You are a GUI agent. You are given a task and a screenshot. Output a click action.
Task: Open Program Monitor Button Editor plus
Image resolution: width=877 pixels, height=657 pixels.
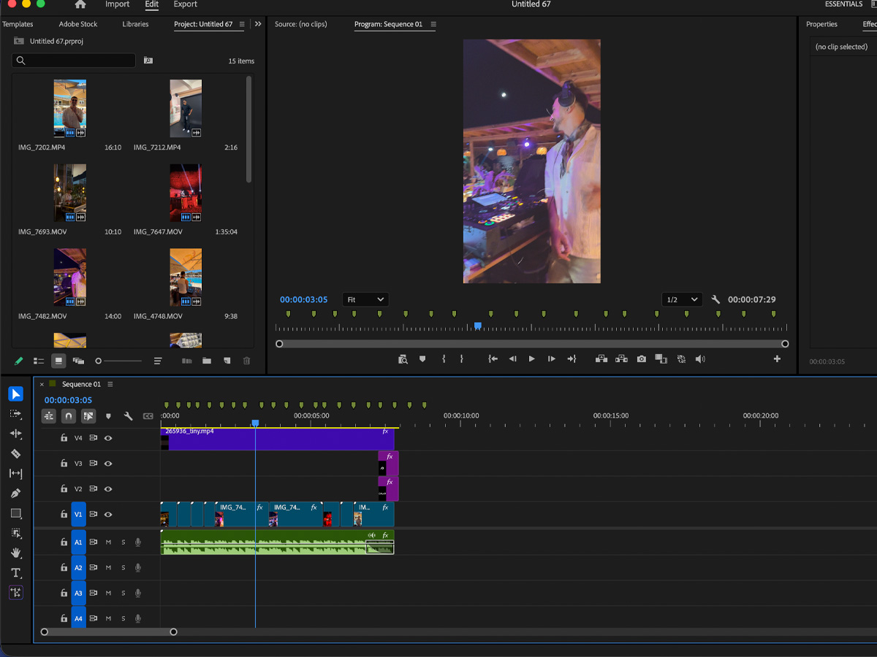777,359
